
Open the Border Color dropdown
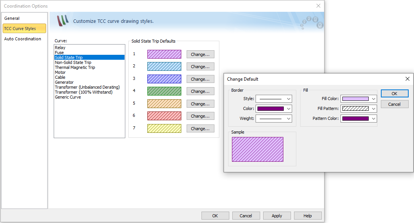pos(273,108)
